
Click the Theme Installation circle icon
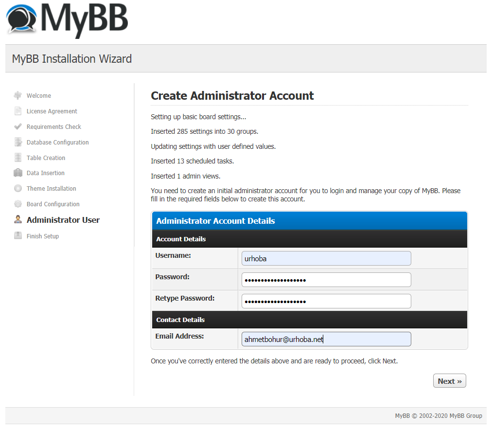click(x=18, y=188)
